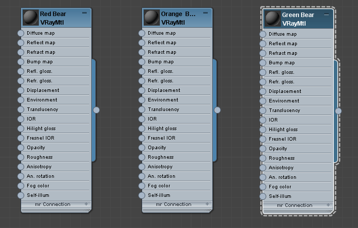Click Environment label on Green Bear
The height and width of the screenshot is (228, 358).
pos(284,101)
